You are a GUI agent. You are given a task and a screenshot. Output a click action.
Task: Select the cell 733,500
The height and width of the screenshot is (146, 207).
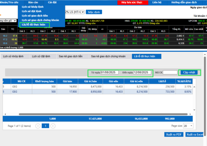point(162,92)
